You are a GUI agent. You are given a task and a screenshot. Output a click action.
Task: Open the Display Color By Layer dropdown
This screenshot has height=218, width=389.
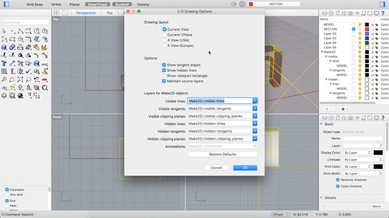coord(357,153)
